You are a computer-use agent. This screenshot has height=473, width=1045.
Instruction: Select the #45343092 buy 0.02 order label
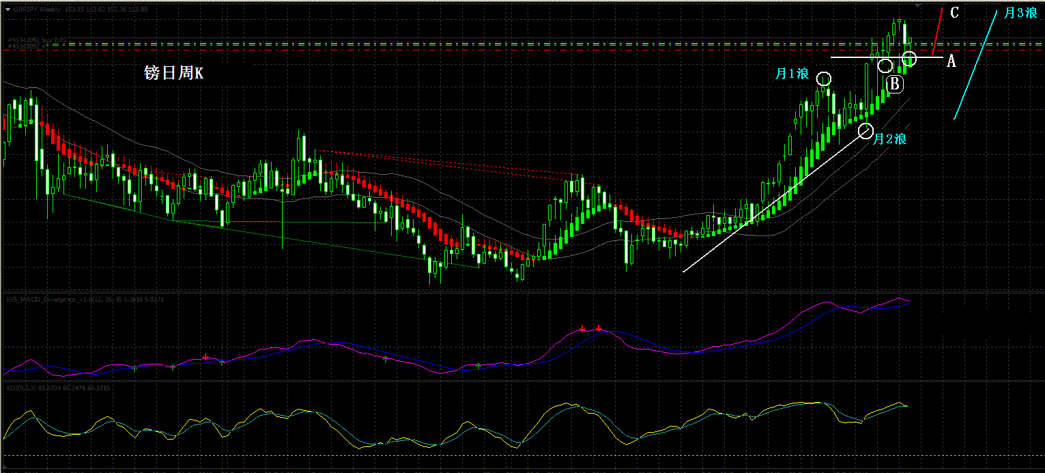click(x=37, y=40)
